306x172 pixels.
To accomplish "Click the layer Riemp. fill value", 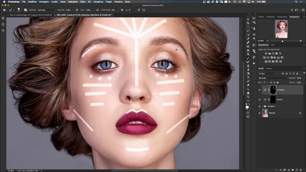I will click(299, 83).
